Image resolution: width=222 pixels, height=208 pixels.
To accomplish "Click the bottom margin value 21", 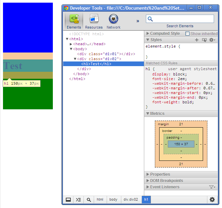I will (181, 164).
